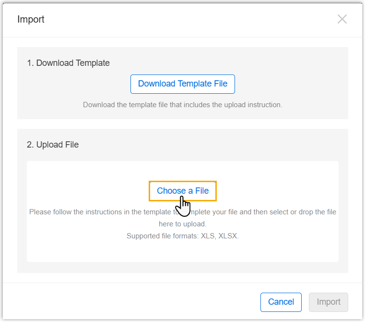Click the template download description text
365x322 pixels.
(x=182, y=105)
